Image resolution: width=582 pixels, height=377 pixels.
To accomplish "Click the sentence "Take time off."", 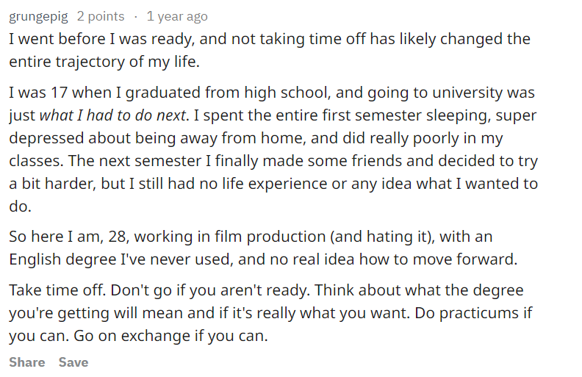I will coord(51,290).
